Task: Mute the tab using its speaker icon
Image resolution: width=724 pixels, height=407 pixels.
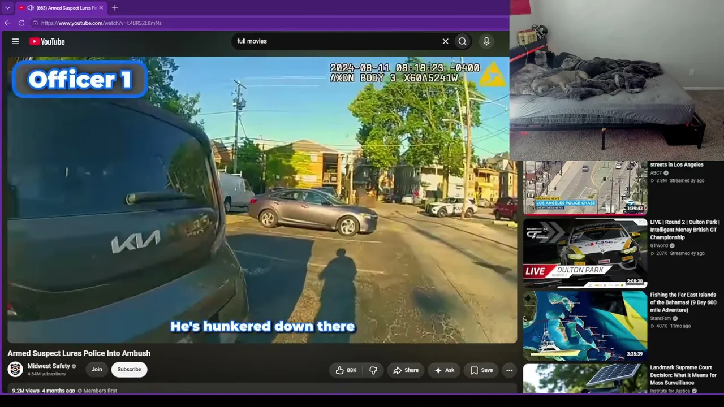Action: (31, 8)
